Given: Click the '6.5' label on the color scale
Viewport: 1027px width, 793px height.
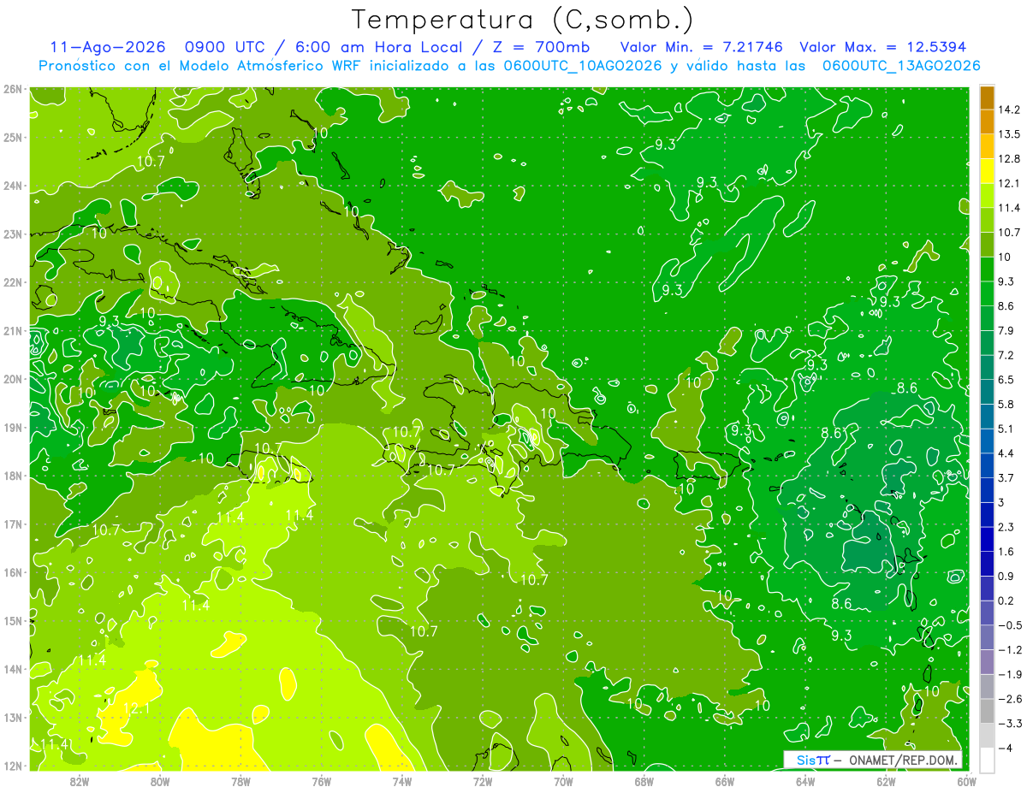Looking at the screenshot, I should tap(1006, 379).
